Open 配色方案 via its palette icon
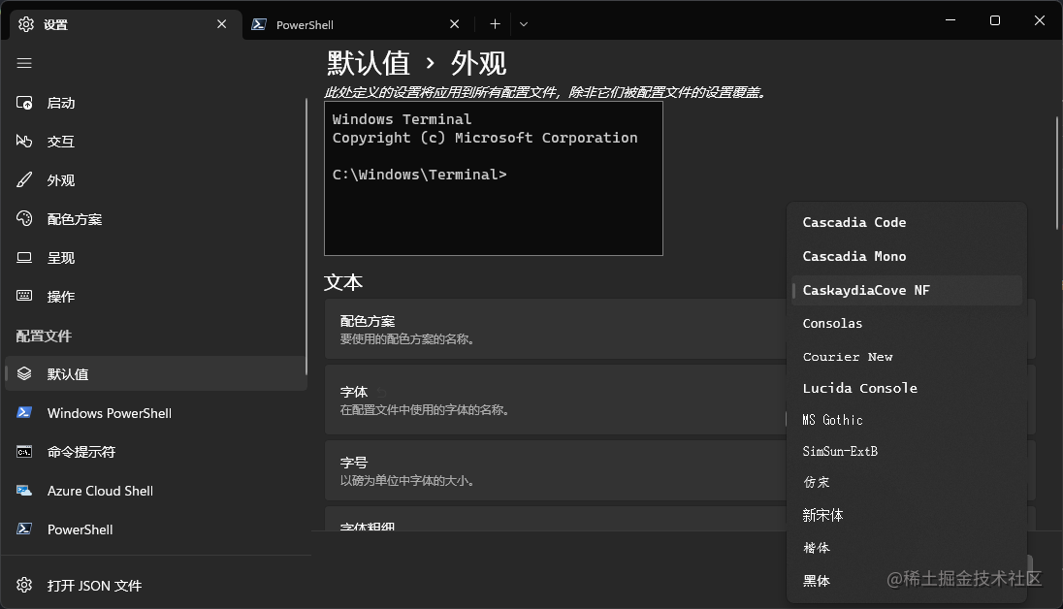 (x=24, y=218)
